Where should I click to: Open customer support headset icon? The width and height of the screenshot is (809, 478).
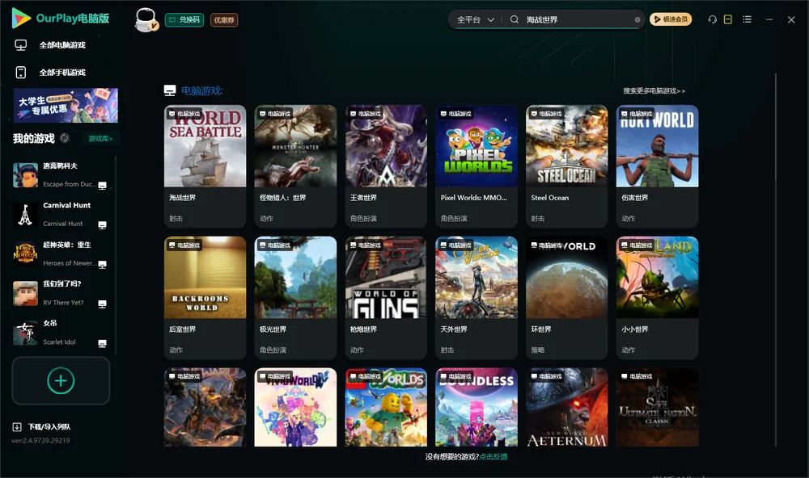pyautogui.click(x=712, y=19)
